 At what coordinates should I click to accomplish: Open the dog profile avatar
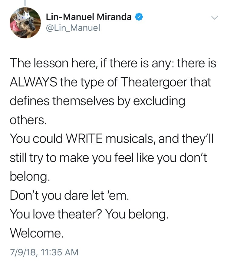click(25, 23)
